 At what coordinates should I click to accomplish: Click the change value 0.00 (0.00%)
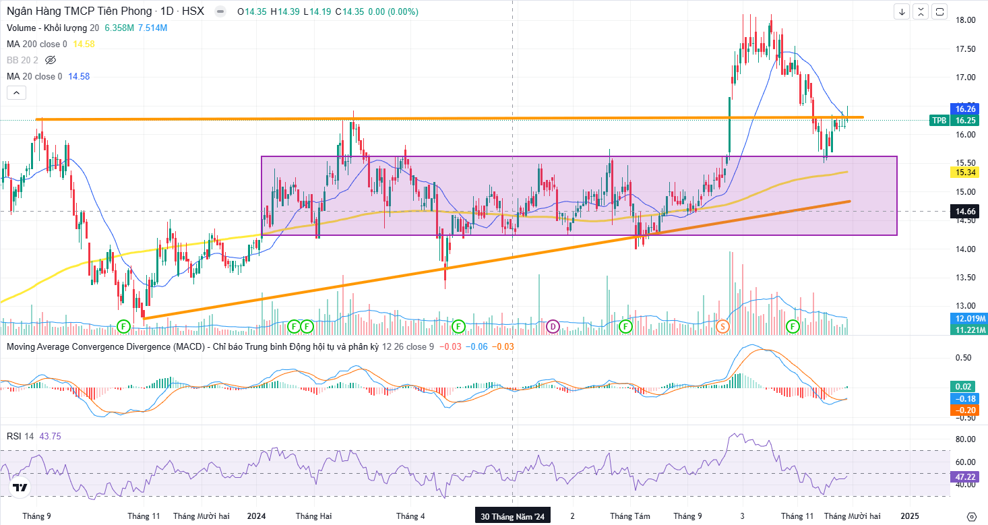point(392,11)
